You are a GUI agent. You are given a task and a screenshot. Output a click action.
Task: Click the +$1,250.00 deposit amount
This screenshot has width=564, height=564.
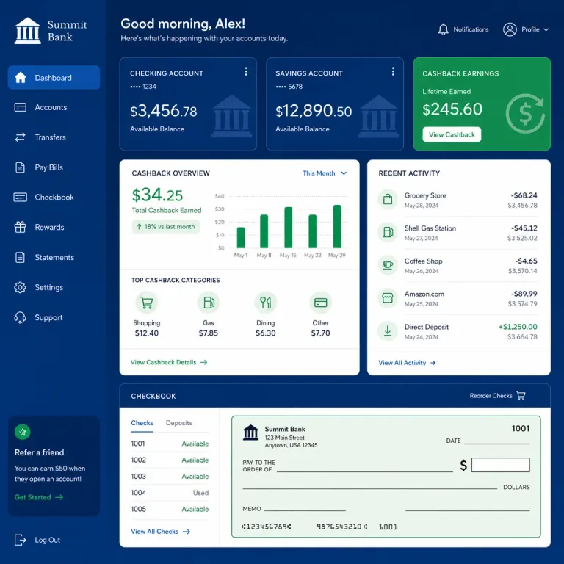tap(518, 327)
